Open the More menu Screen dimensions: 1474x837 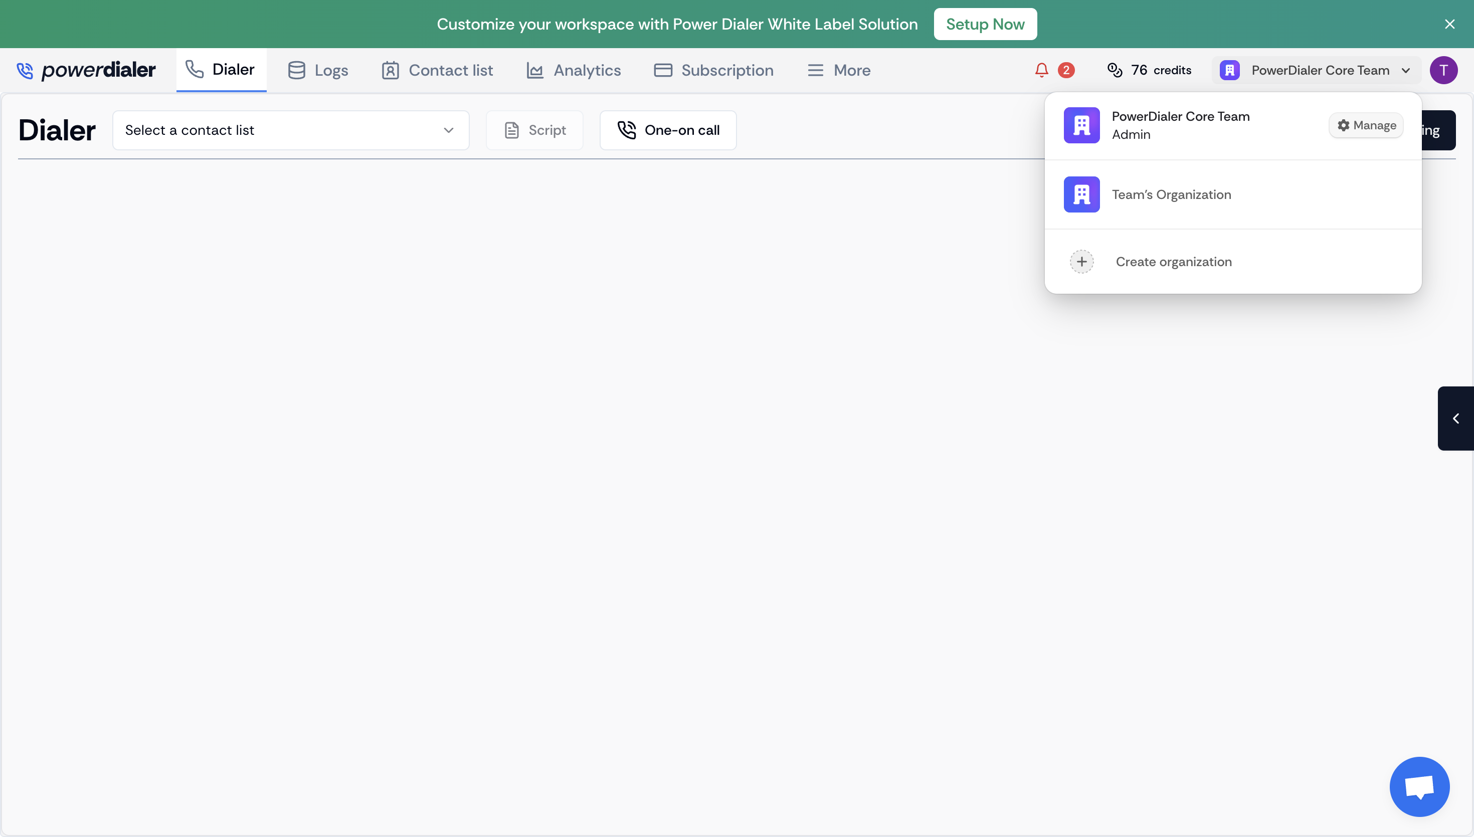click(839, 70)
